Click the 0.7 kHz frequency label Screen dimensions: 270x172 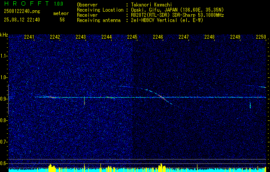[3, 142]
